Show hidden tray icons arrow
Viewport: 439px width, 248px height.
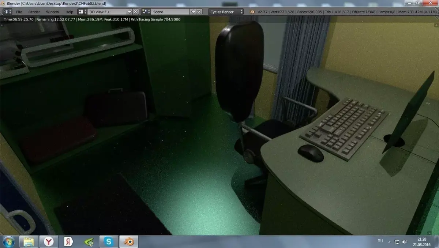(389, 242)
